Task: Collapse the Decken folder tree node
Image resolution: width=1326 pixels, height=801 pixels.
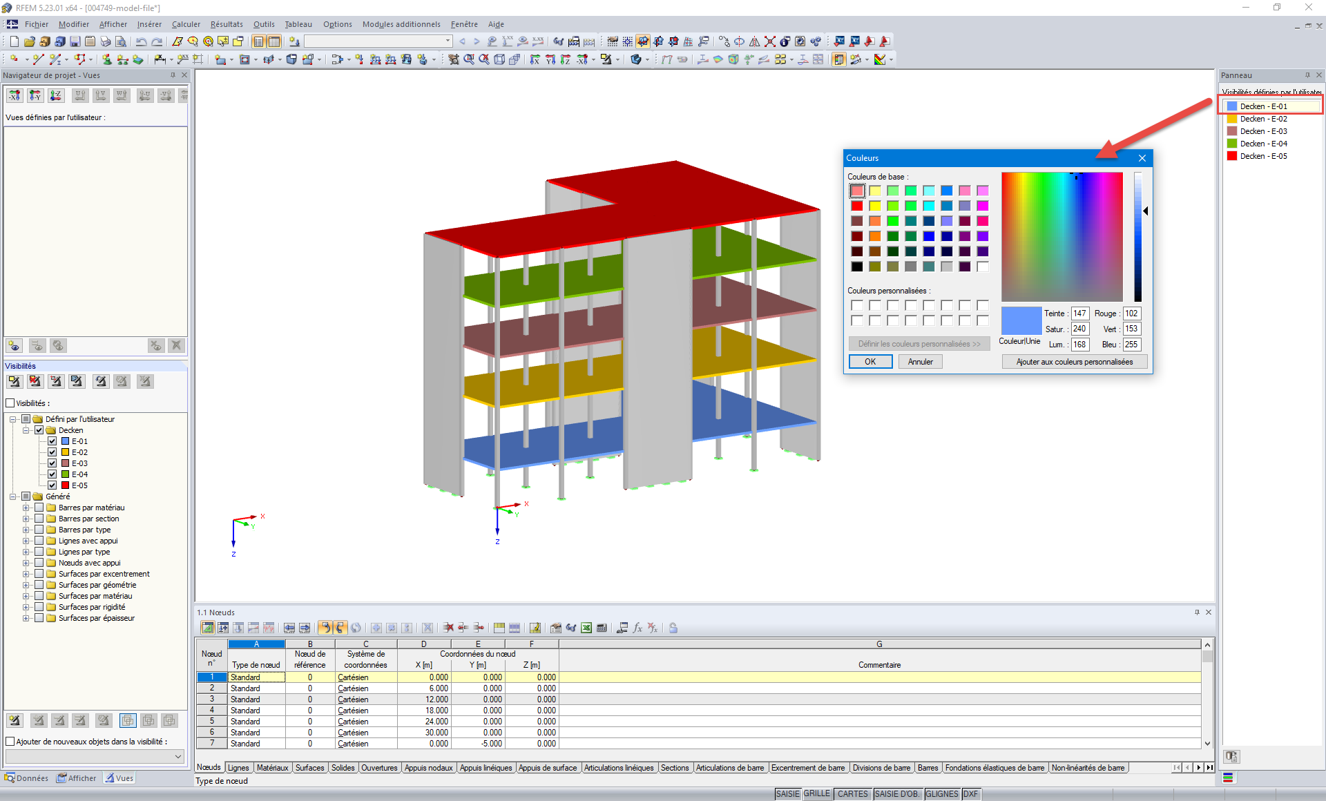Action: (26, 430)
